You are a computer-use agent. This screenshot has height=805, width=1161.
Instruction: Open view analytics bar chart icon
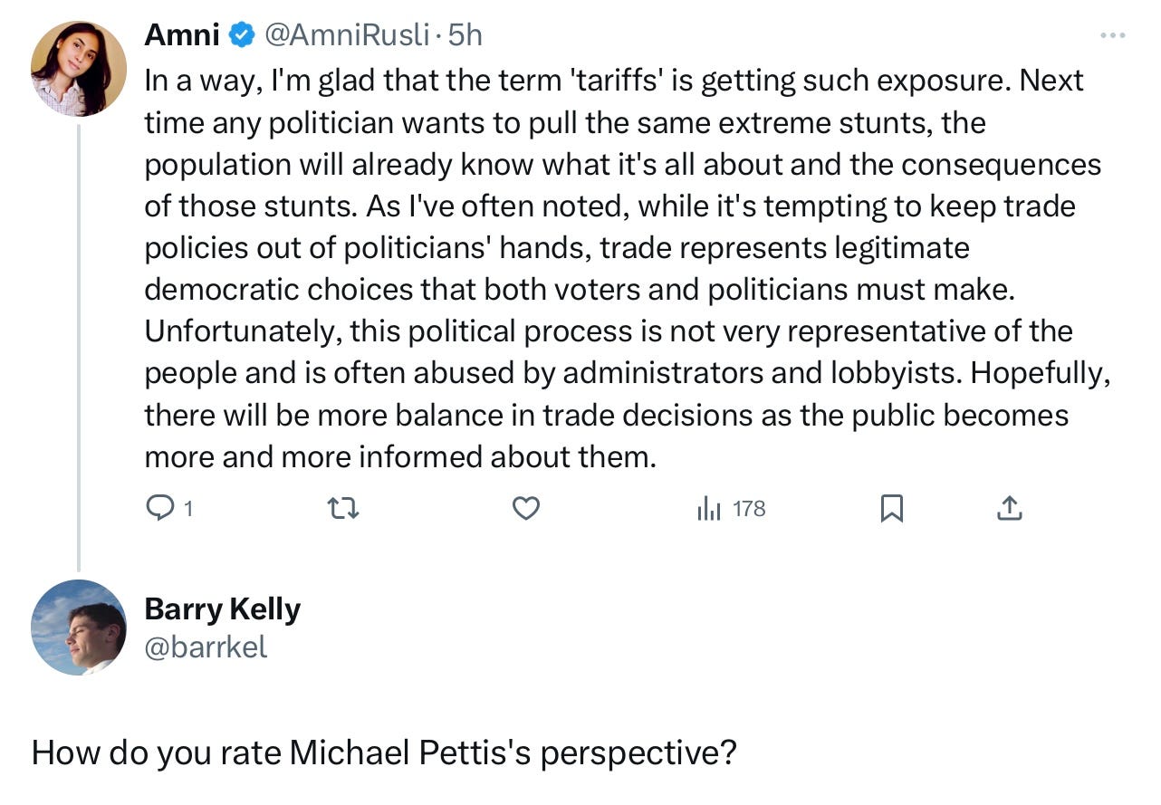[x=709, y=510]
